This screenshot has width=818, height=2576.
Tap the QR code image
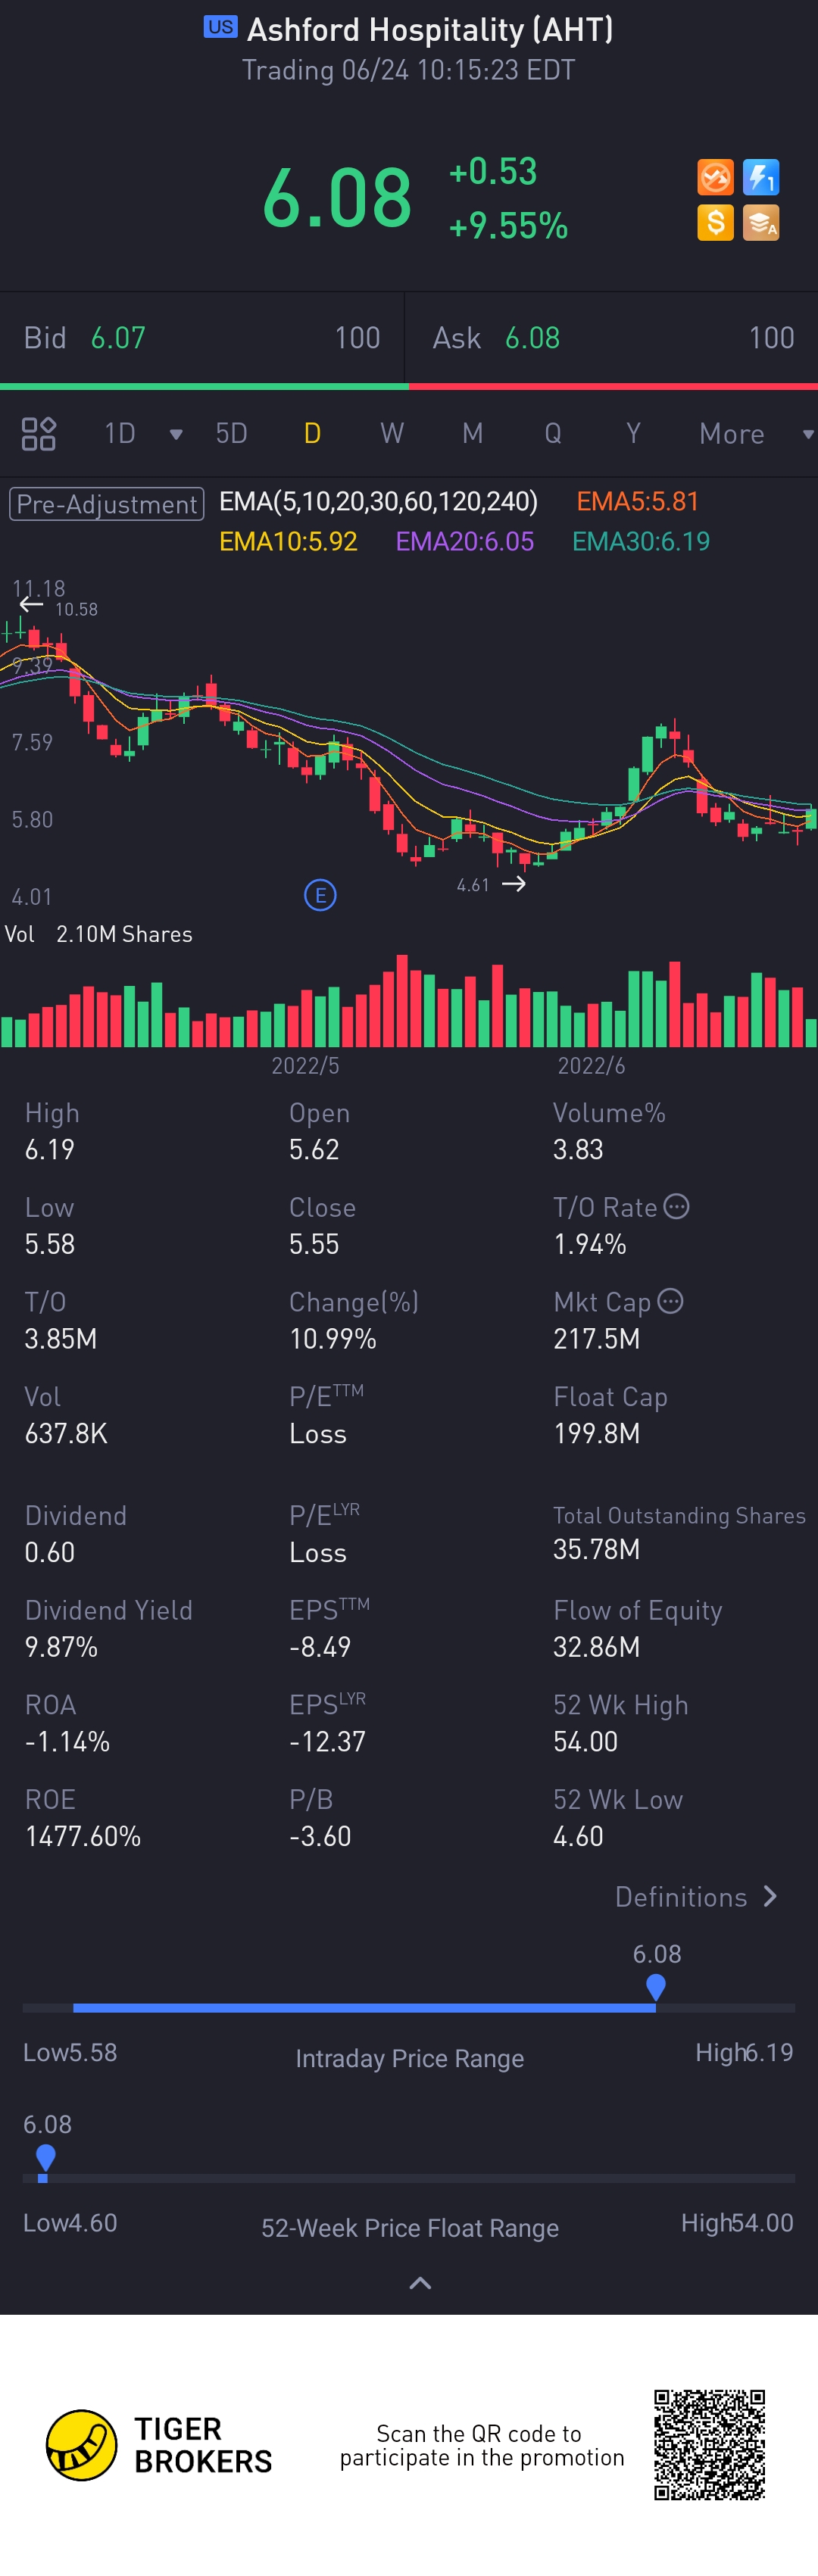[x=710, y=2445]
